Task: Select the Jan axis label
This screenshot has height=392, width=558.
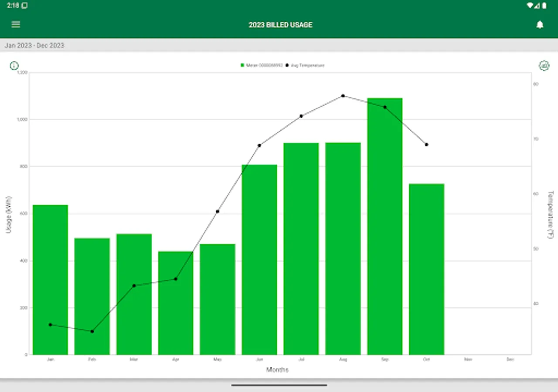Action: click(51, 359)
